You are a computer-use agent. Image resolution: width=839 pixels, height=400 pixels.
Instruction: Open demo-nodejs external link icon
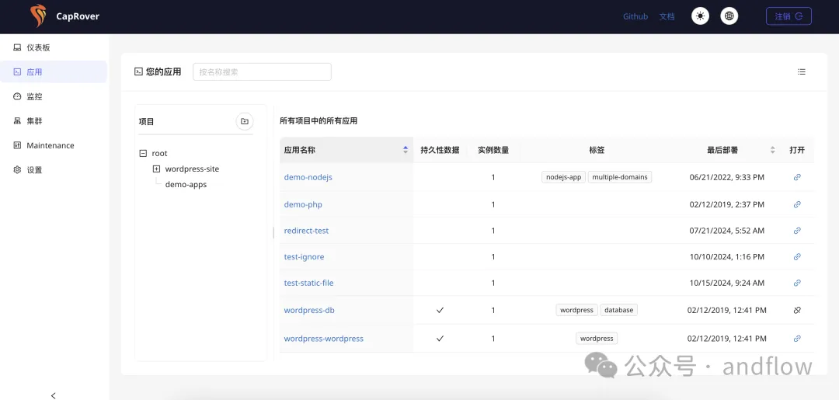coord(797,177)
